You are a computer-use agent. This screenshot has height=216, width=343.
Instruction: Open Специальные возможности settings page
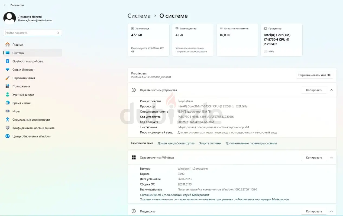(x=31, y=120)
